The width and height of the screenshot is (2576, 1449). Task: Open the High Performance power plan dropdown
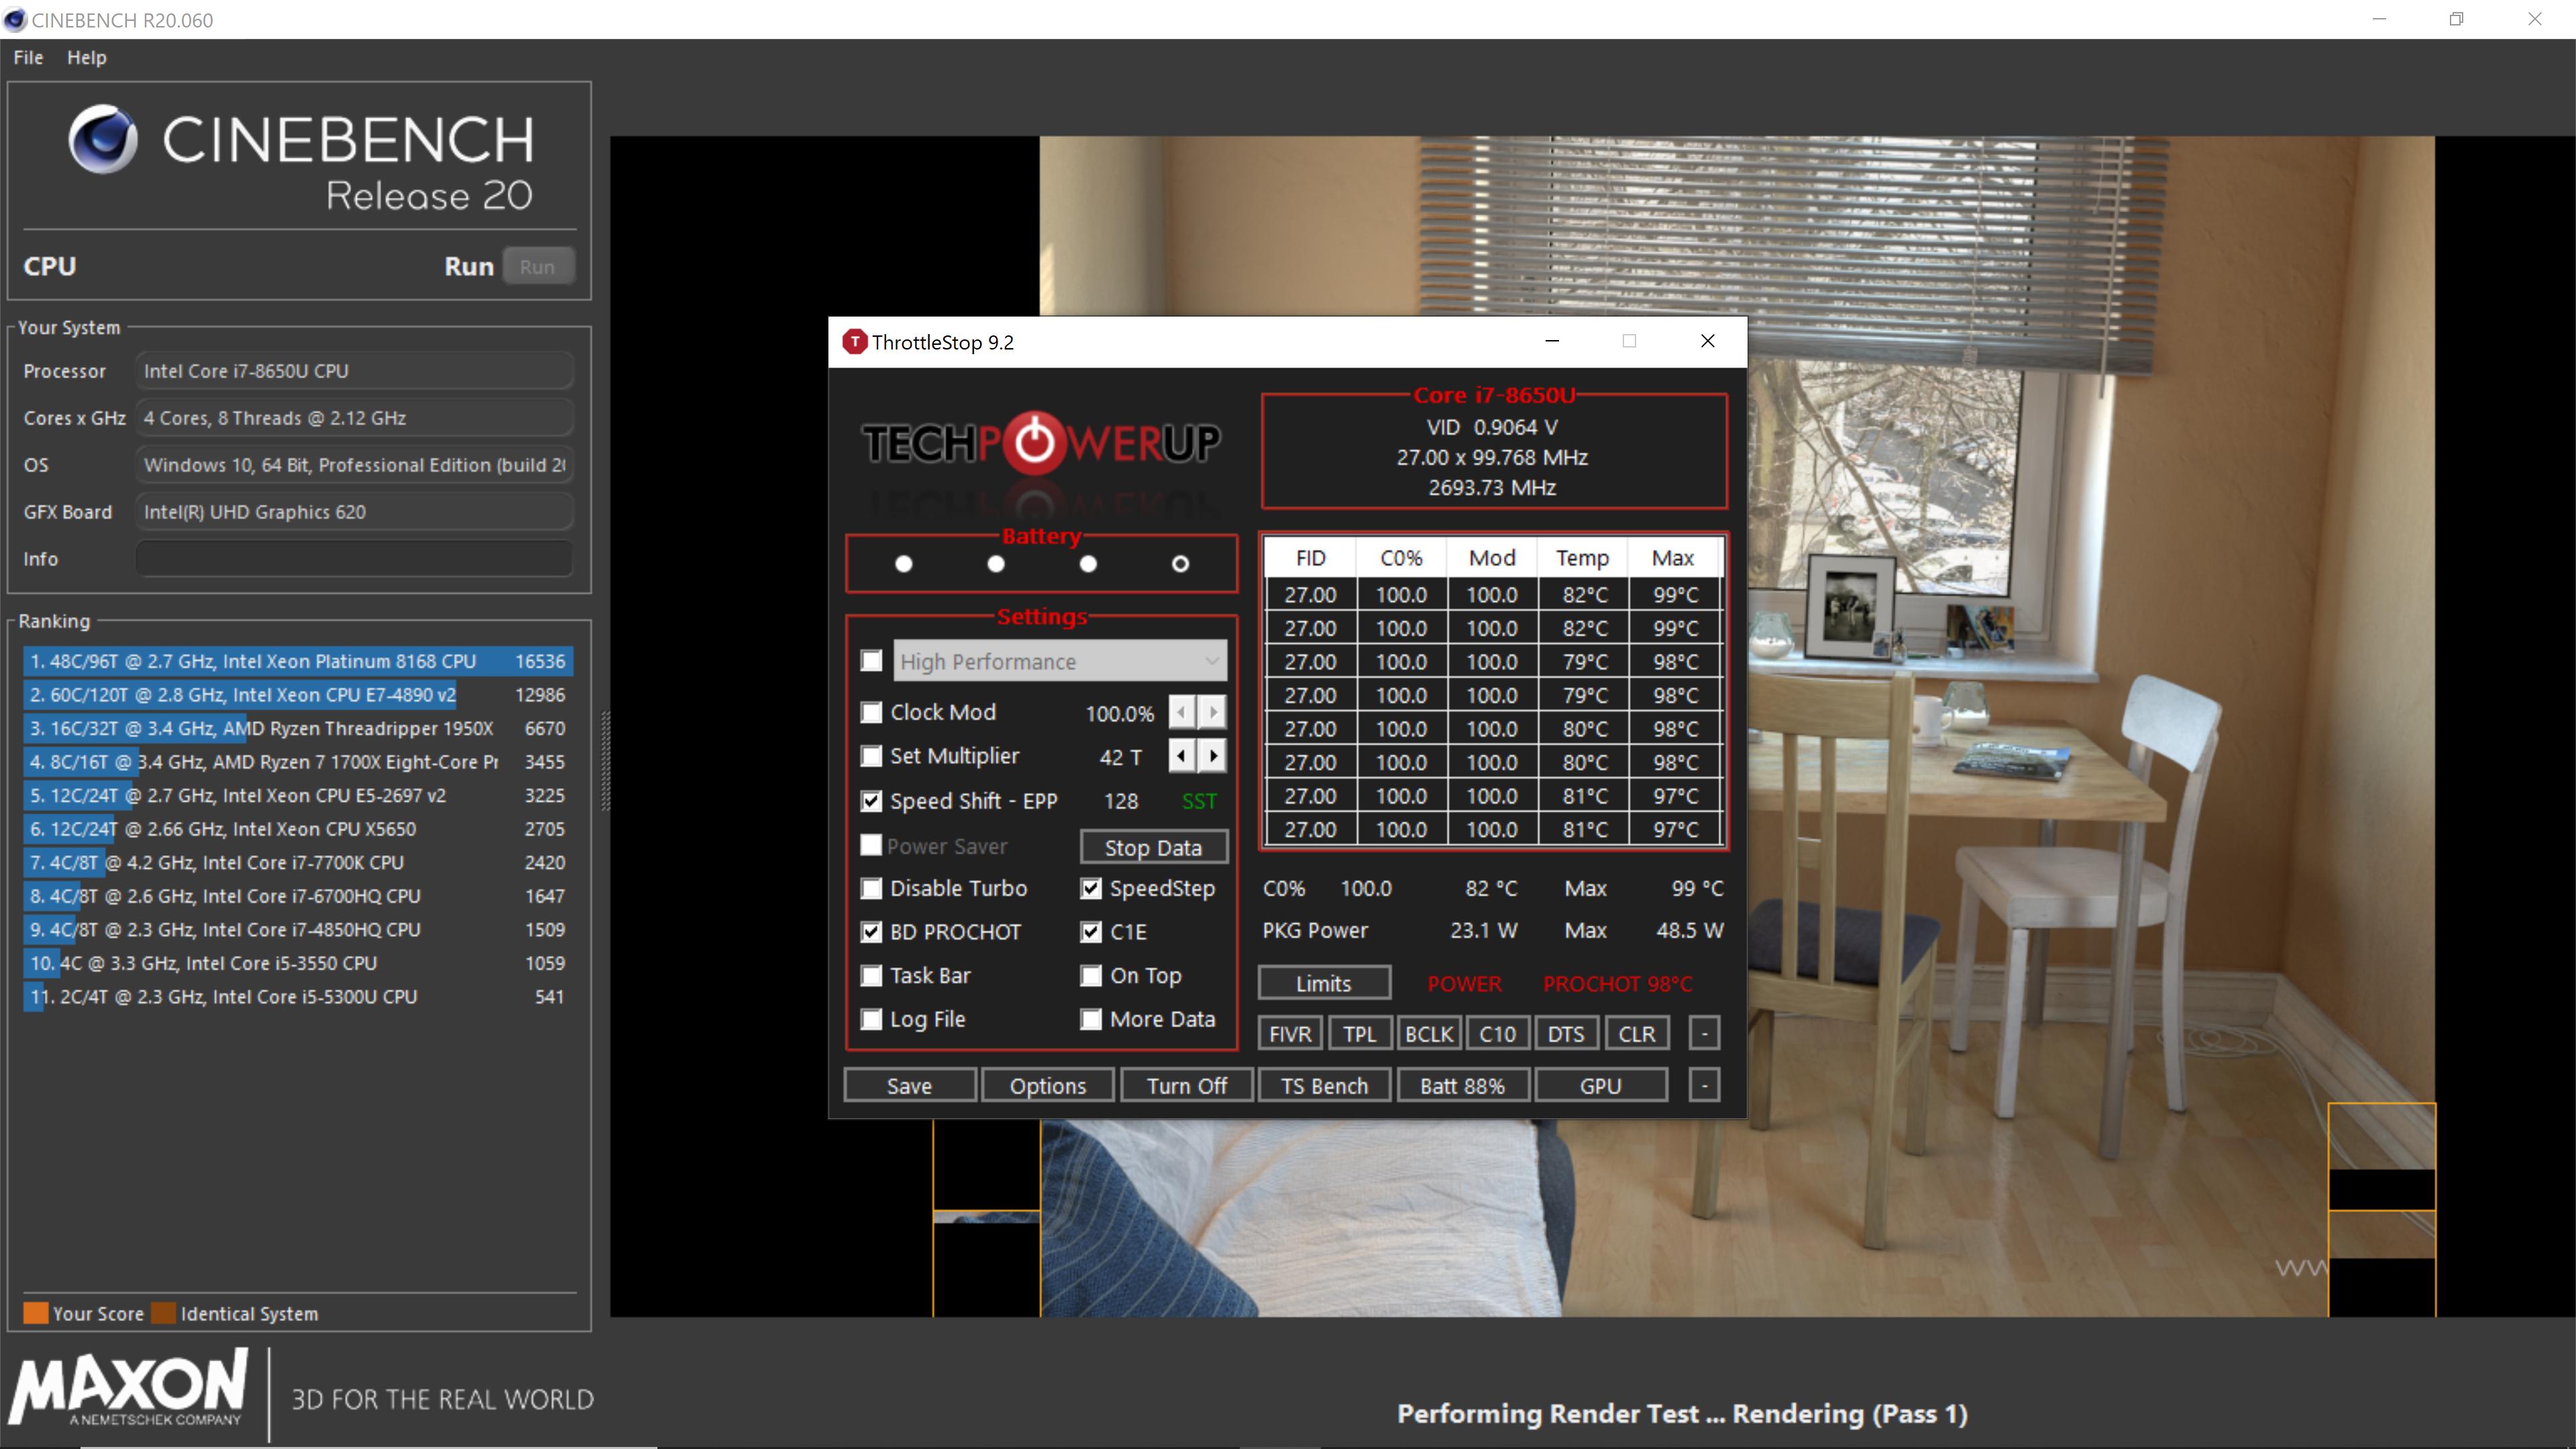pos(1059,661)
